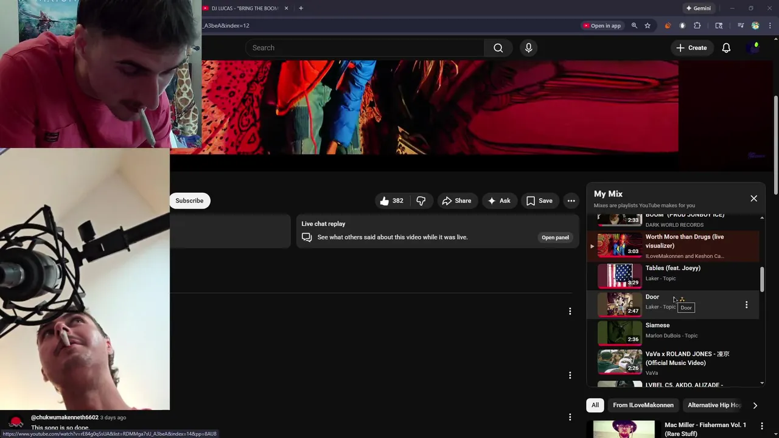
Task: Select the All filter chip
Action: click(x=595, y=405)
